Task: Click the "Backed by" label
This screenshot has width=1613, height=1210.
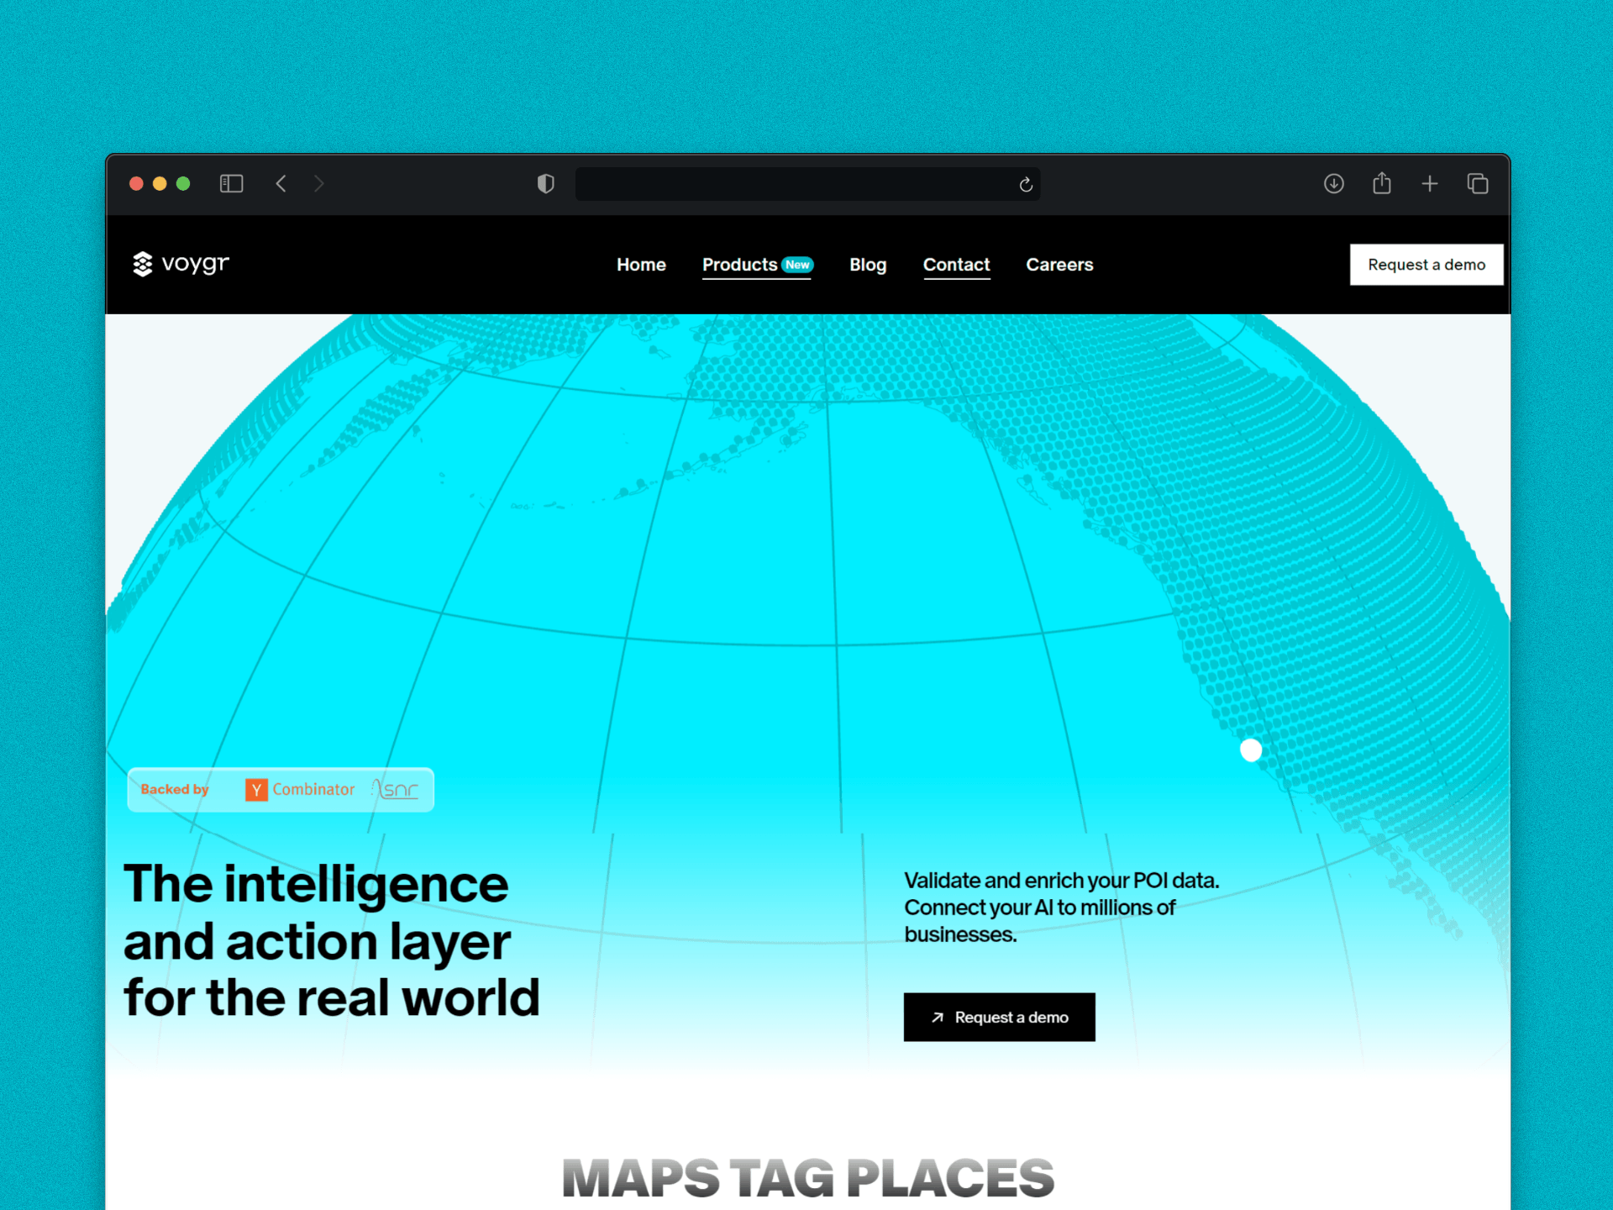Action: (x=175, y=789)
